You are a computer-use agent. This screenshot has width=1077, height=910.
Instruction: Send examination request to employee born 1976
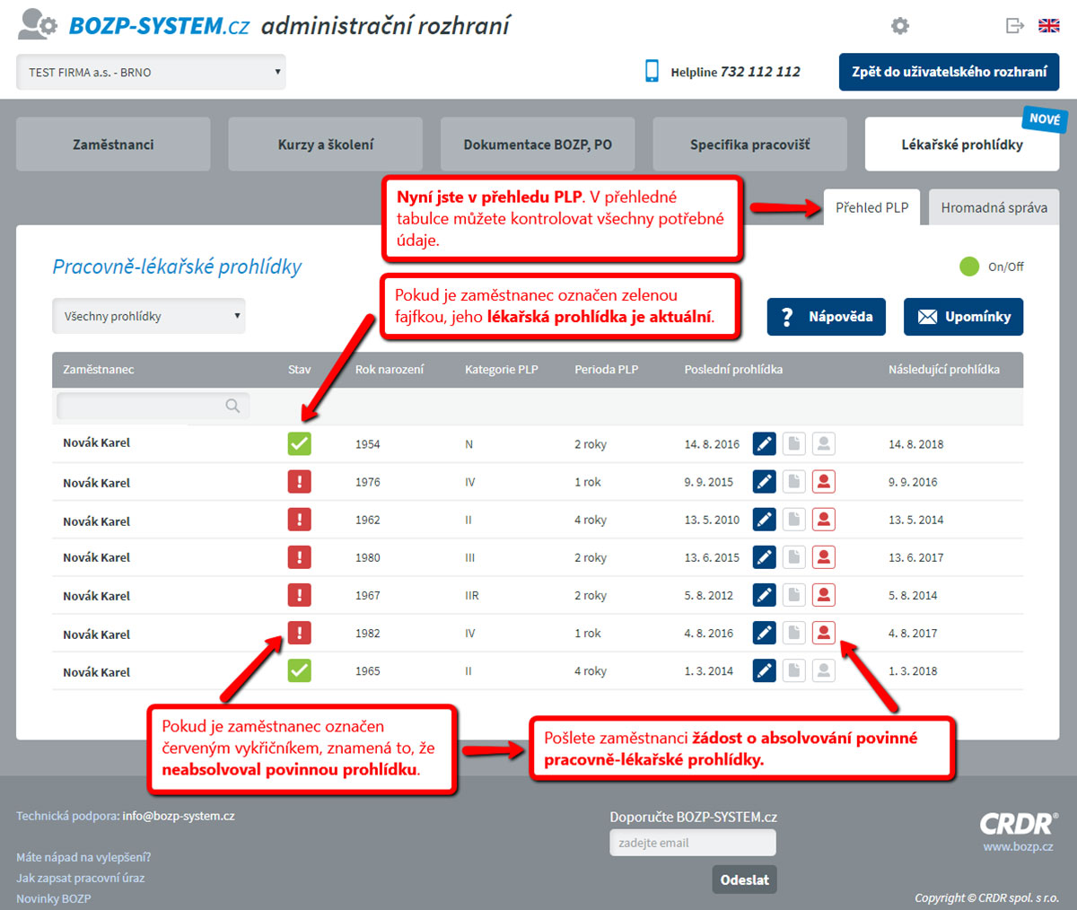tap(824, 482)
